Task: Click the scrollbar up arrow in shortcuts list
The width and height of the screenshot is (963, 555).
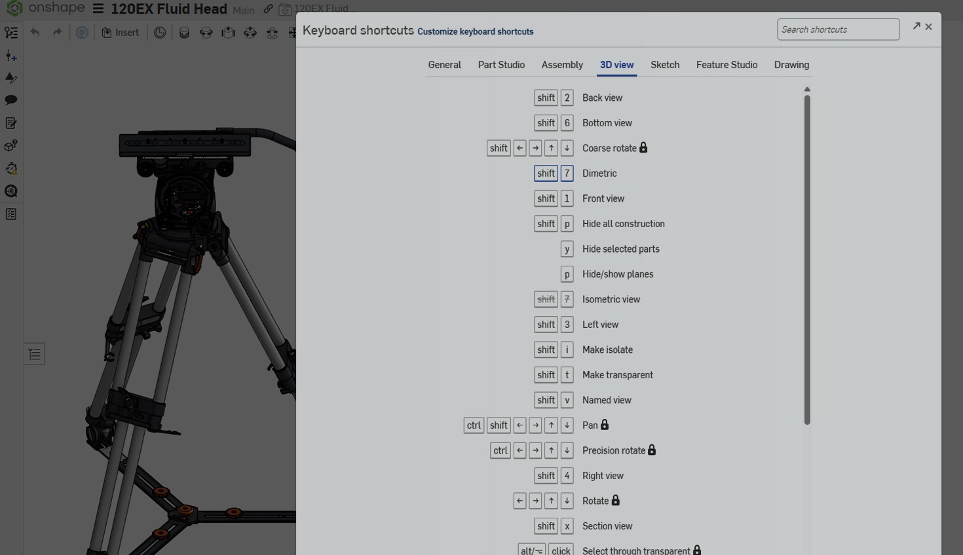Action: pyautogui.click(x=807, y=89)
